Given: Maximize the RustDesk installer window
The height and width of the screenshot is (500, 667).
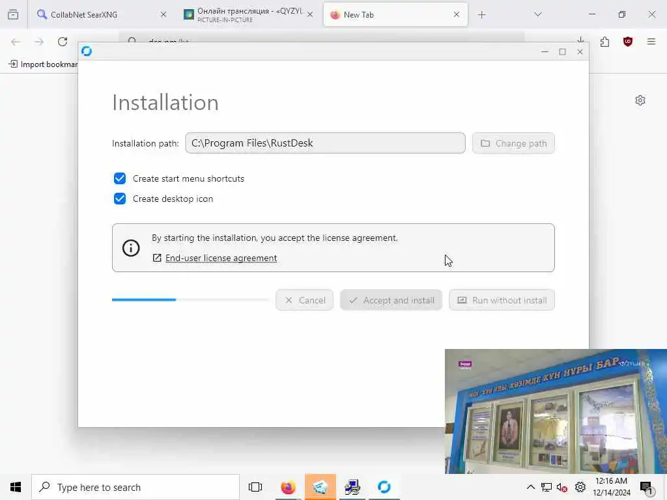Looking at the screenshot, I should [x=562, y=51].
